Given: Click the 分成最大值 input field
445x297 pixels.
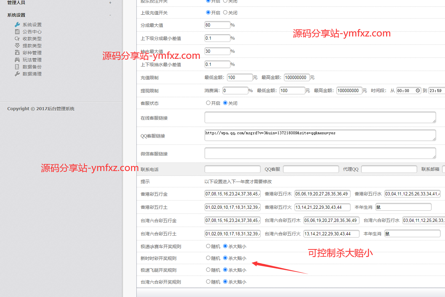Looking at the screenshot, I should (x=217, y=25).
